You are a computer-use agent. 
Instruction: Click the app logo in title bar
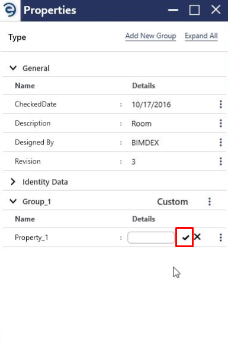point(10,10)
